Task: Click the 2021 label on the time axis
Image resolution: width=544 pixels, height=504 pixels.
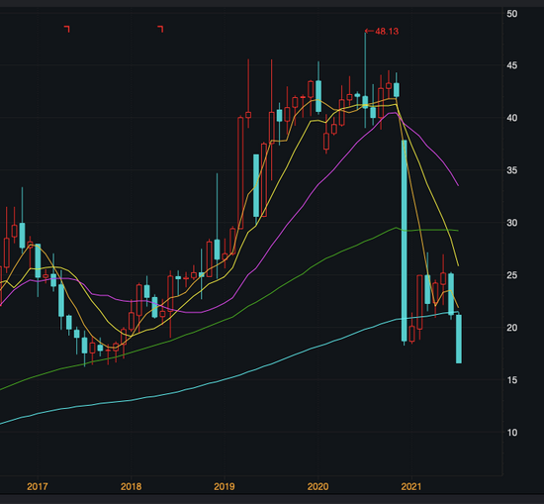Action: [x=411, y=486]
